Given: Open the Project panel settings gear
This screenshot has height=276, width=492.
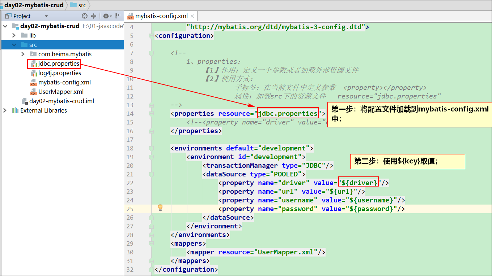Looking at the screenshot, I should pyautogui.click(x=106, y=16).
